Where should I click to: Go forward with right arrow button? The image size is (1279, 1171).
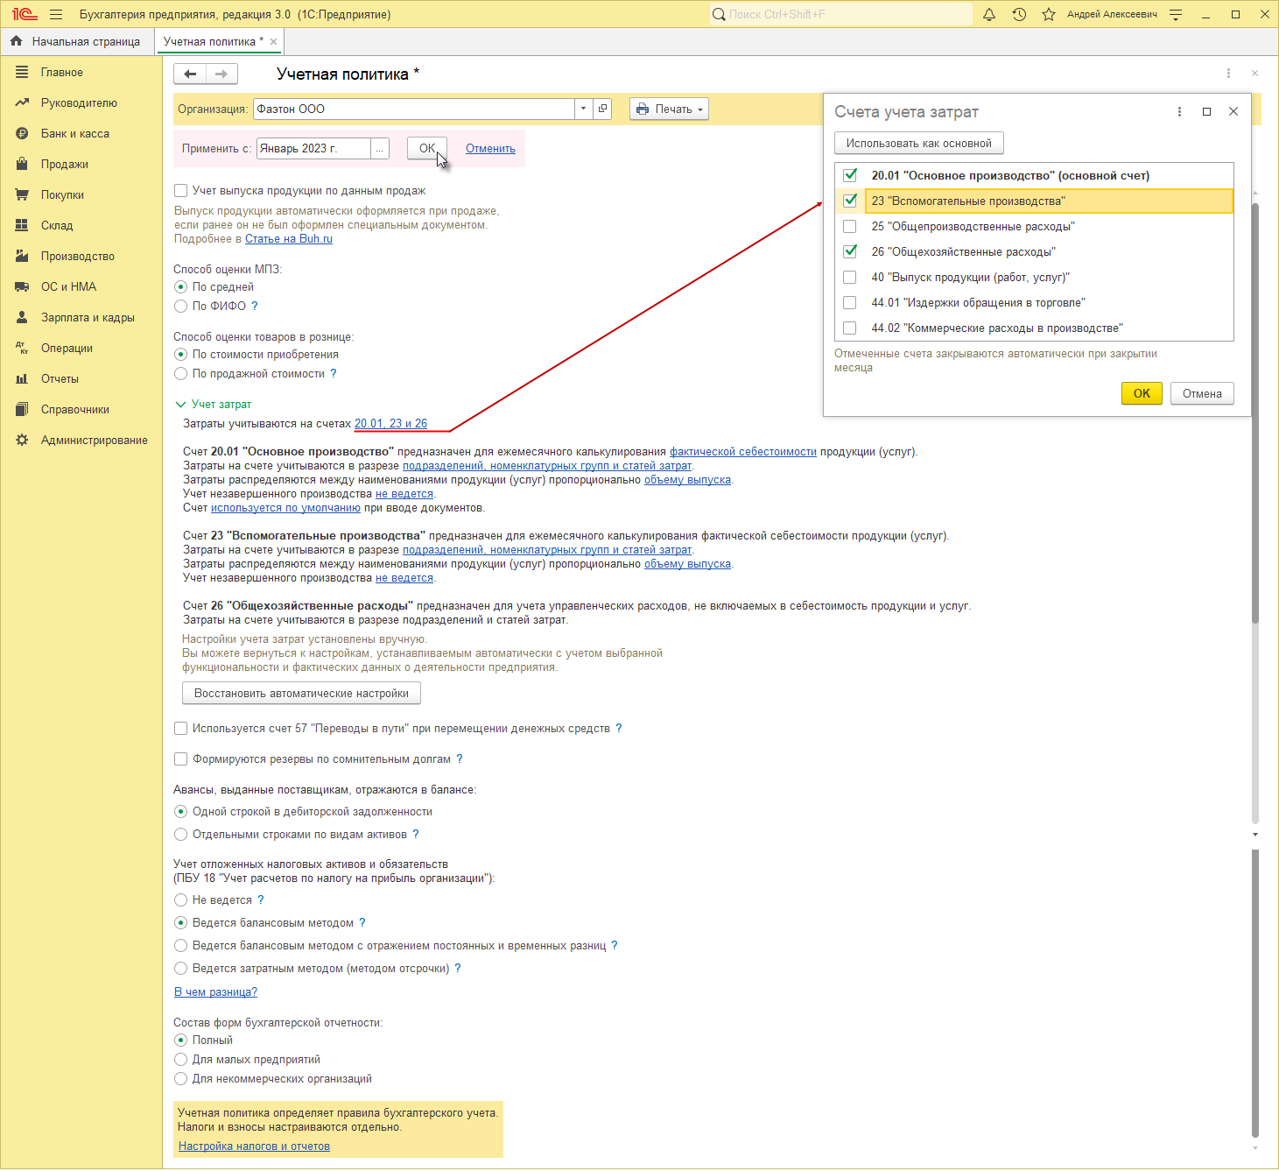(x=221, y=74)
